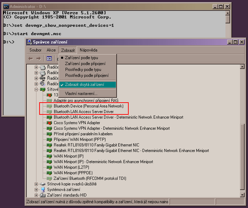Click the Back arrow toolbar icon

click(31, 59)
